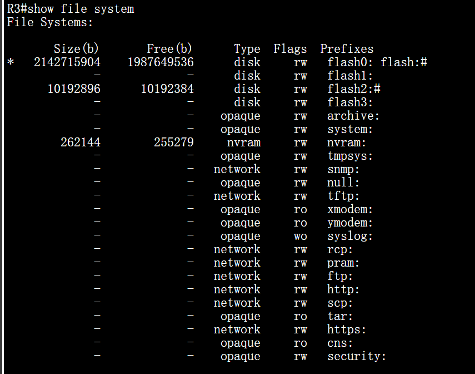Select the 'wo' flag of syslog
This screenshot has width=475, height=374.
coord(300,236)
